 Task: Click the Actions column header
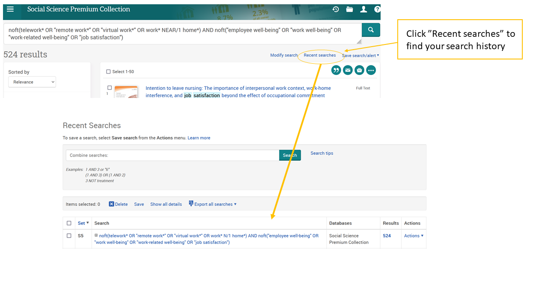(x=412, y=223)
